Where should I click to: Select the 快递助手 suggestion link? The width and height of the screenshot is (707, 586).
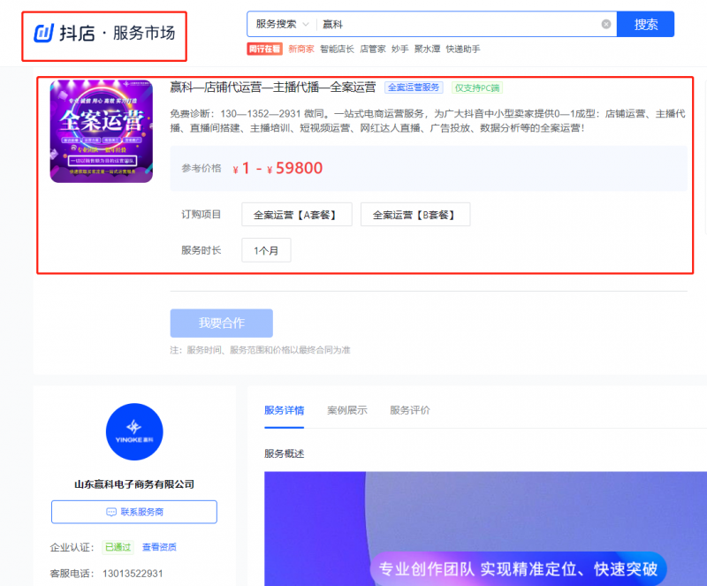[x=462, y=49]
